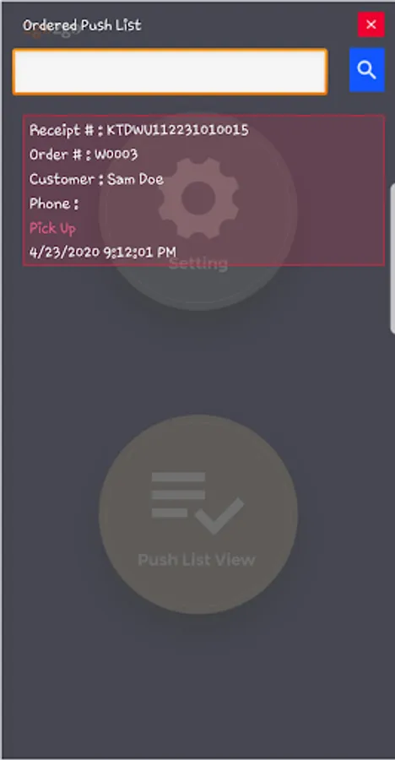The width and height of the screenshot is (395, 760).
Task: Click the empty Phone field line
Action: tap(54, 204)
